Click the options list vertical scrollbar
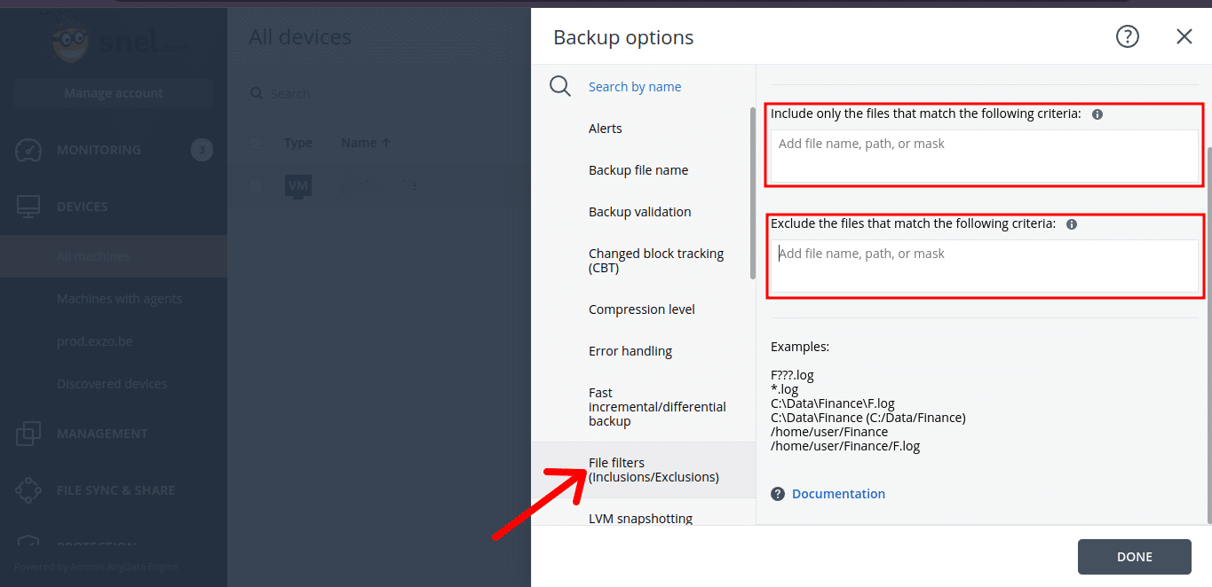 coord(753,192)
